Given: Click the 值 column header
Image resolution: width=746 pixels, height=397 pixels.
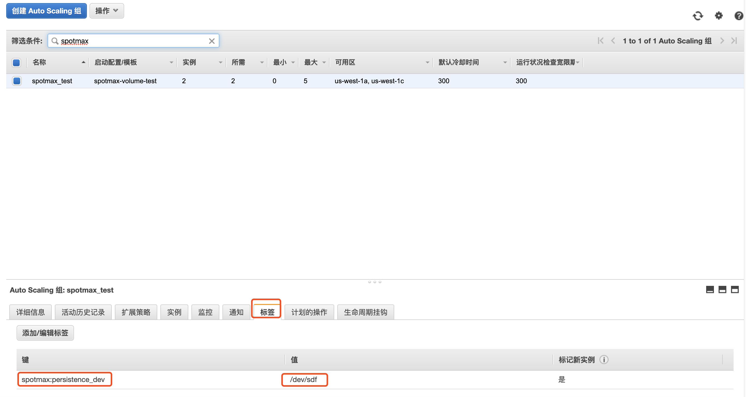Looking at the screenshot, I should click(x=294, y=360).
